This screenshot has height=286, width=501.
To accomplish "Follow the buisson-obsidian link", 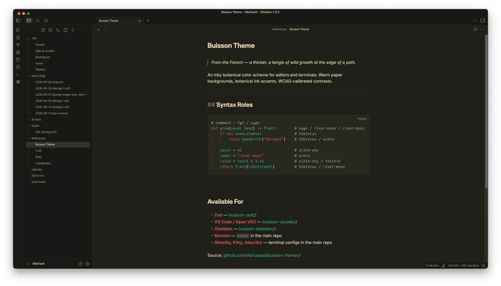I will point(257,229).
